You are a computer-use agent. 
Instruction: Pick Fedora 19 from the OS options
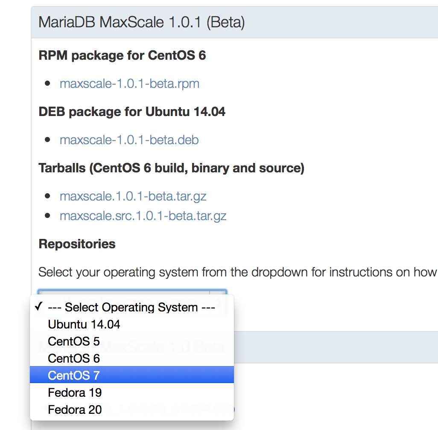click(75, 392)
